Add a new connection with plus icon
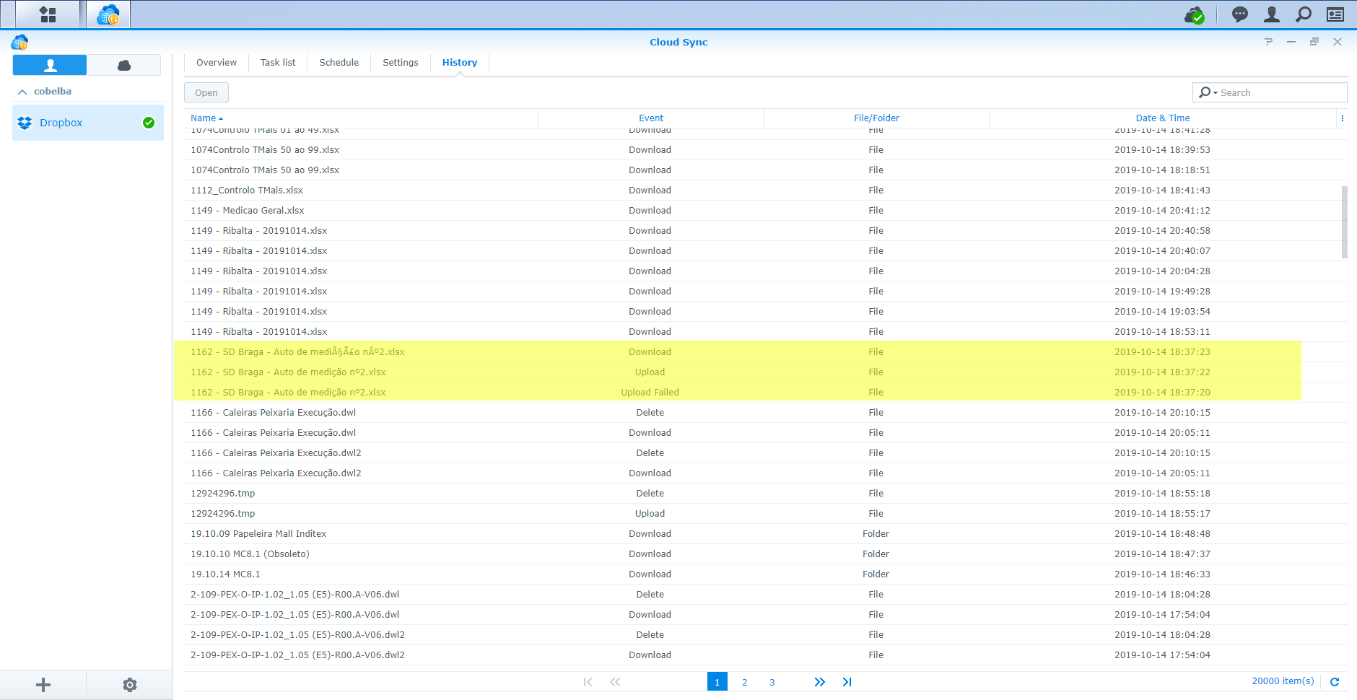The width and height of the screenshot is (1357, 700). pos(43,685)
